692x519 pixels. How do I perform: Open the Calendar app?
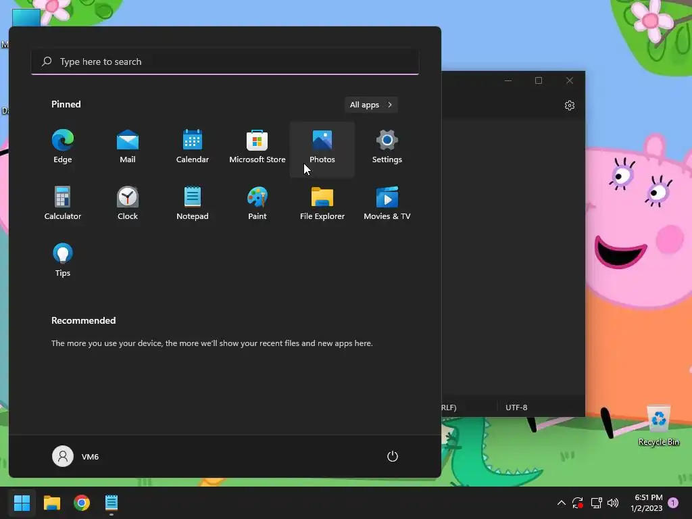(x=193, y=147)
